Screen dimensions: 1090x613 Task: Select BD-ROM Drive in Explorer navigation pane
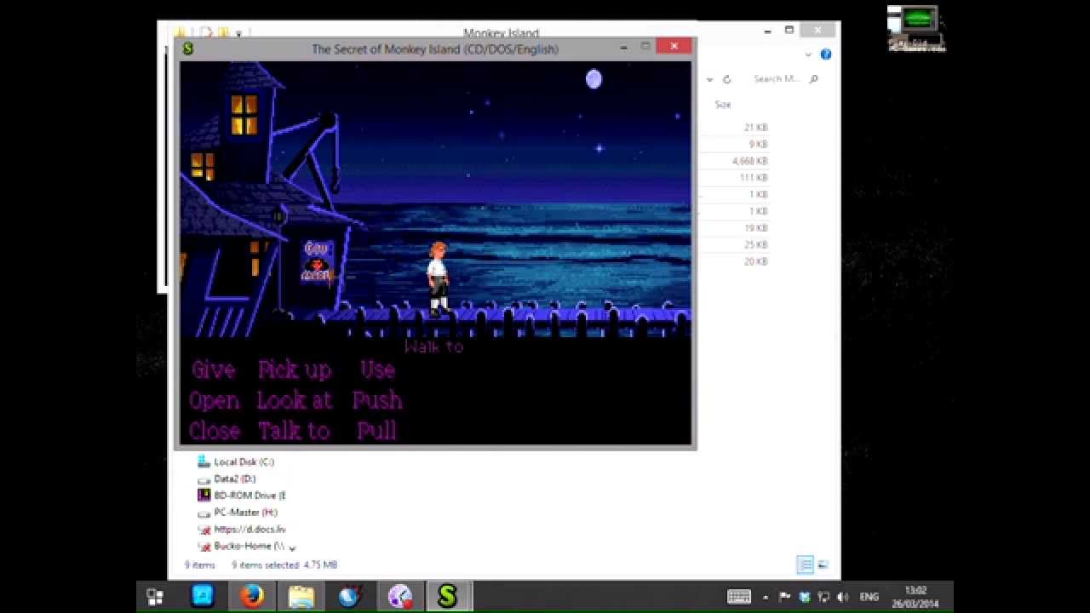(250, 496)
